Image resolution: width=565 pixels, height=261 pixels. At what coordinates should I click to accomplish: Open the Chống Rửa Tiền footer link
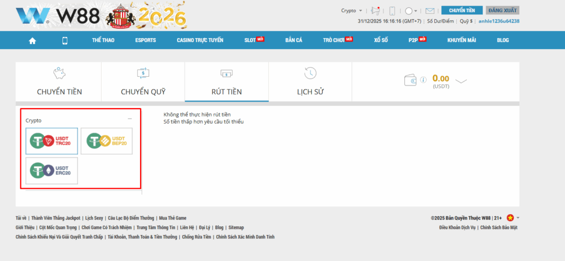196,237
